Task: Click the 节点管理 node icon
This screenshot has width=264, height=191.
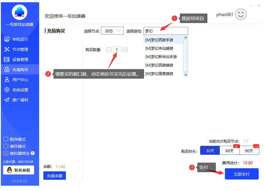Action: pos(7,49)
